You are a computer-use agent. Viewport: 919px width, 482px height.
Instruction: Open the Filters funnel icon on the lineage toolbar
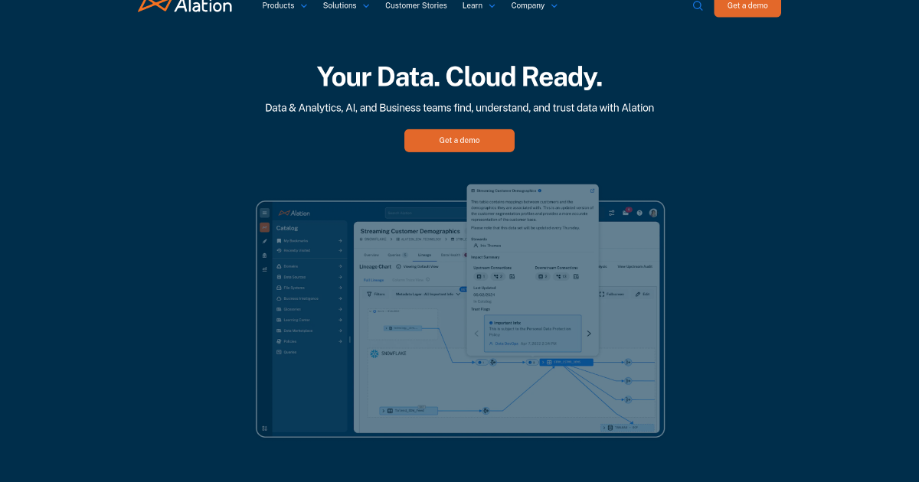click(369, 294)
